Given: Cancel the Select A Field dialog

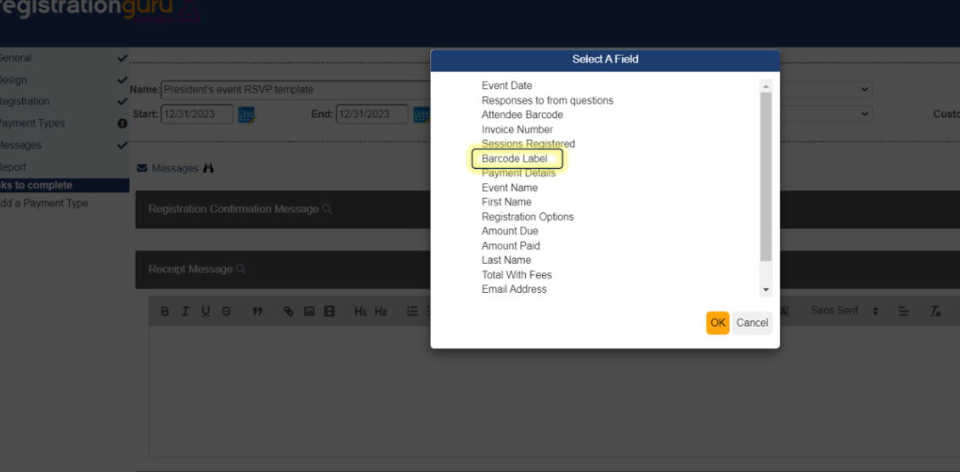Looking at the screenshot, I should pos(752,323).
